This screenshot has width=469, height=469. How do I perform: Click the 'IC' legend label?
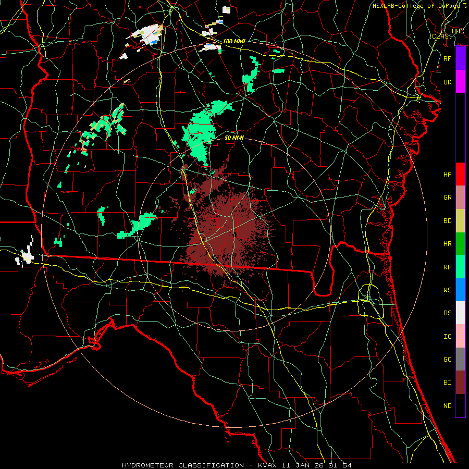(x=447, y=336)
